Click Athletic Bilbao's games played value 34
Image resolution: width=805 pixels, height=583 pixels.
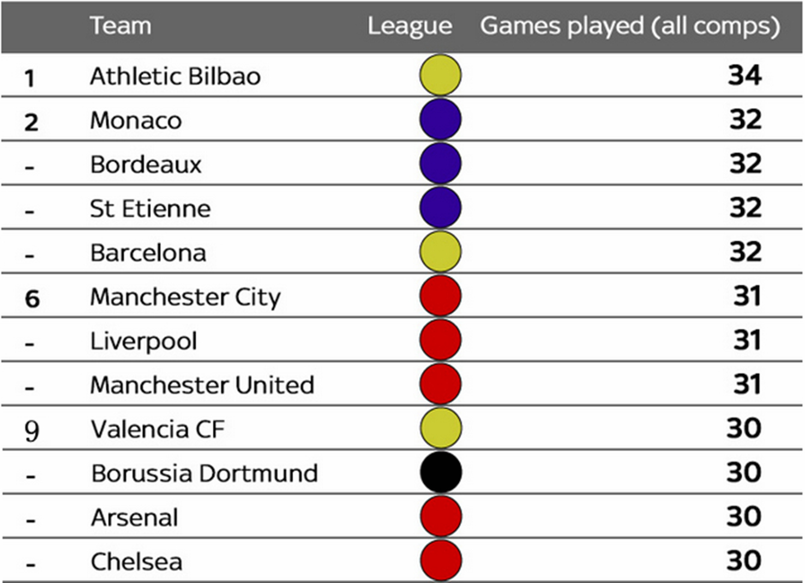point(744,75)
